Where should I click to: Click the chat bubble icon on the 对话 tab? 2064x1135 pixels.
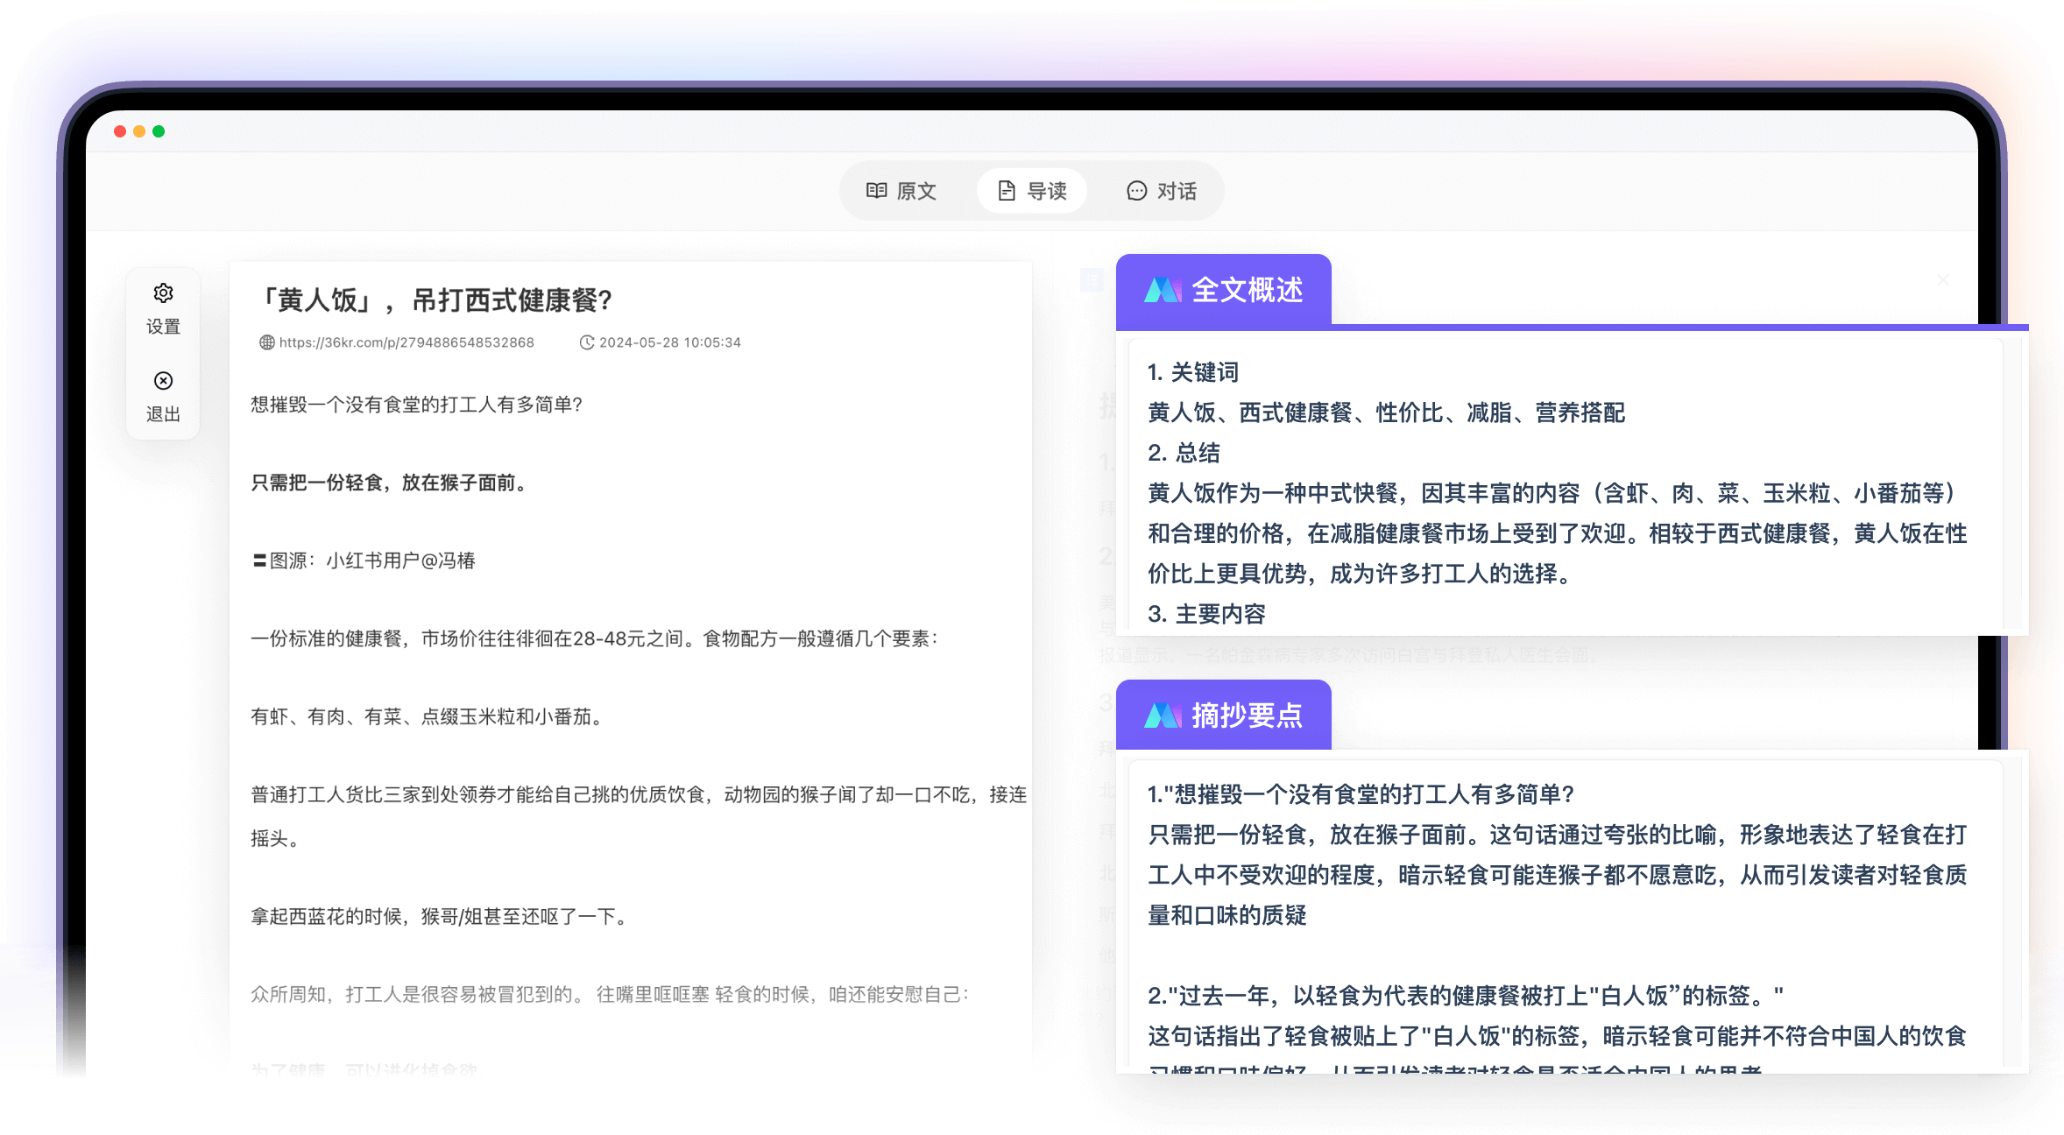[x=1136, y=191]
